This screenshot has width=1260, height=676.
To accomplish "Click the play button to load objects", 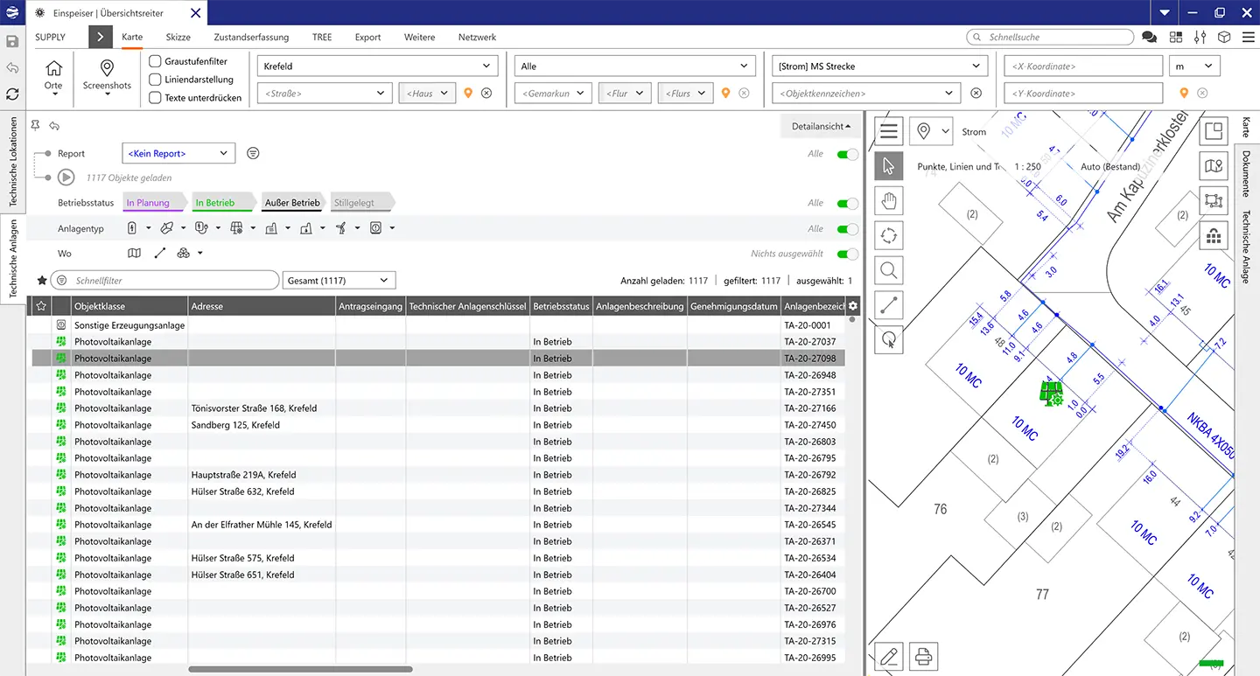I will 66,178.
